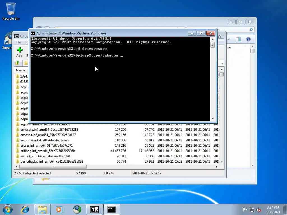Maximize the cmd.exe window
287x215 pixels.
[201, 33]
